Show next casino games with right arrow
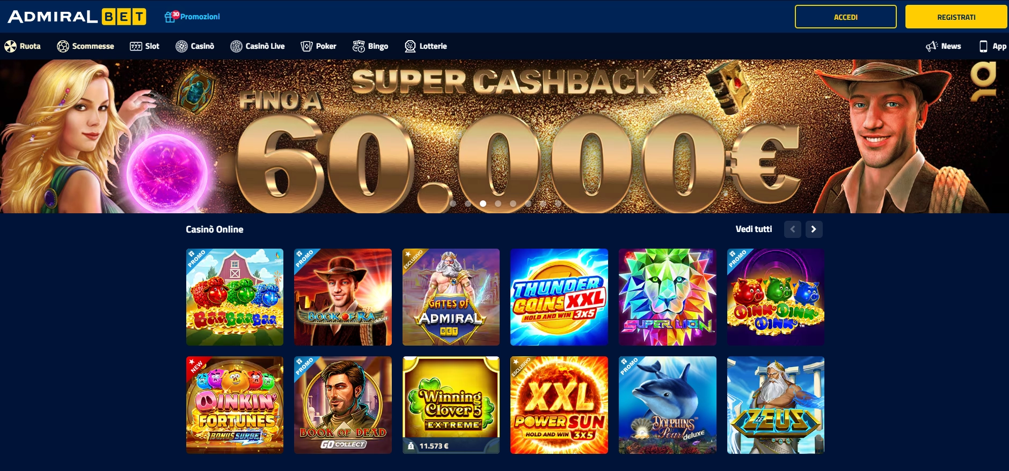 pyautogui.click(x=814, y=229)
